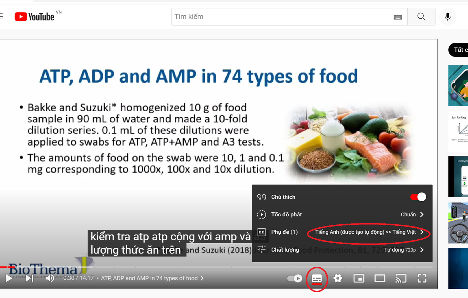
Task: Open the on-screen keyboard icon in search
Action: pos(398,17)
